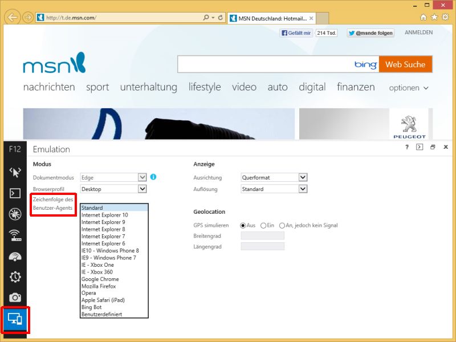Select the Emulation tool icon

(x=15, y=319)
